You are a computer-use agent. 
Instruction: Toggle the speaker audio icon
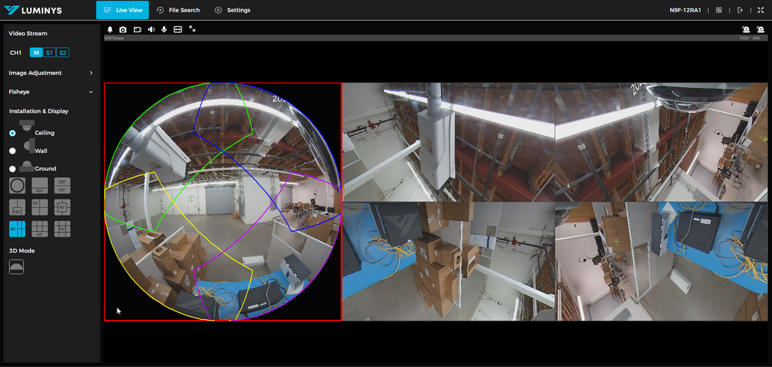151,29
